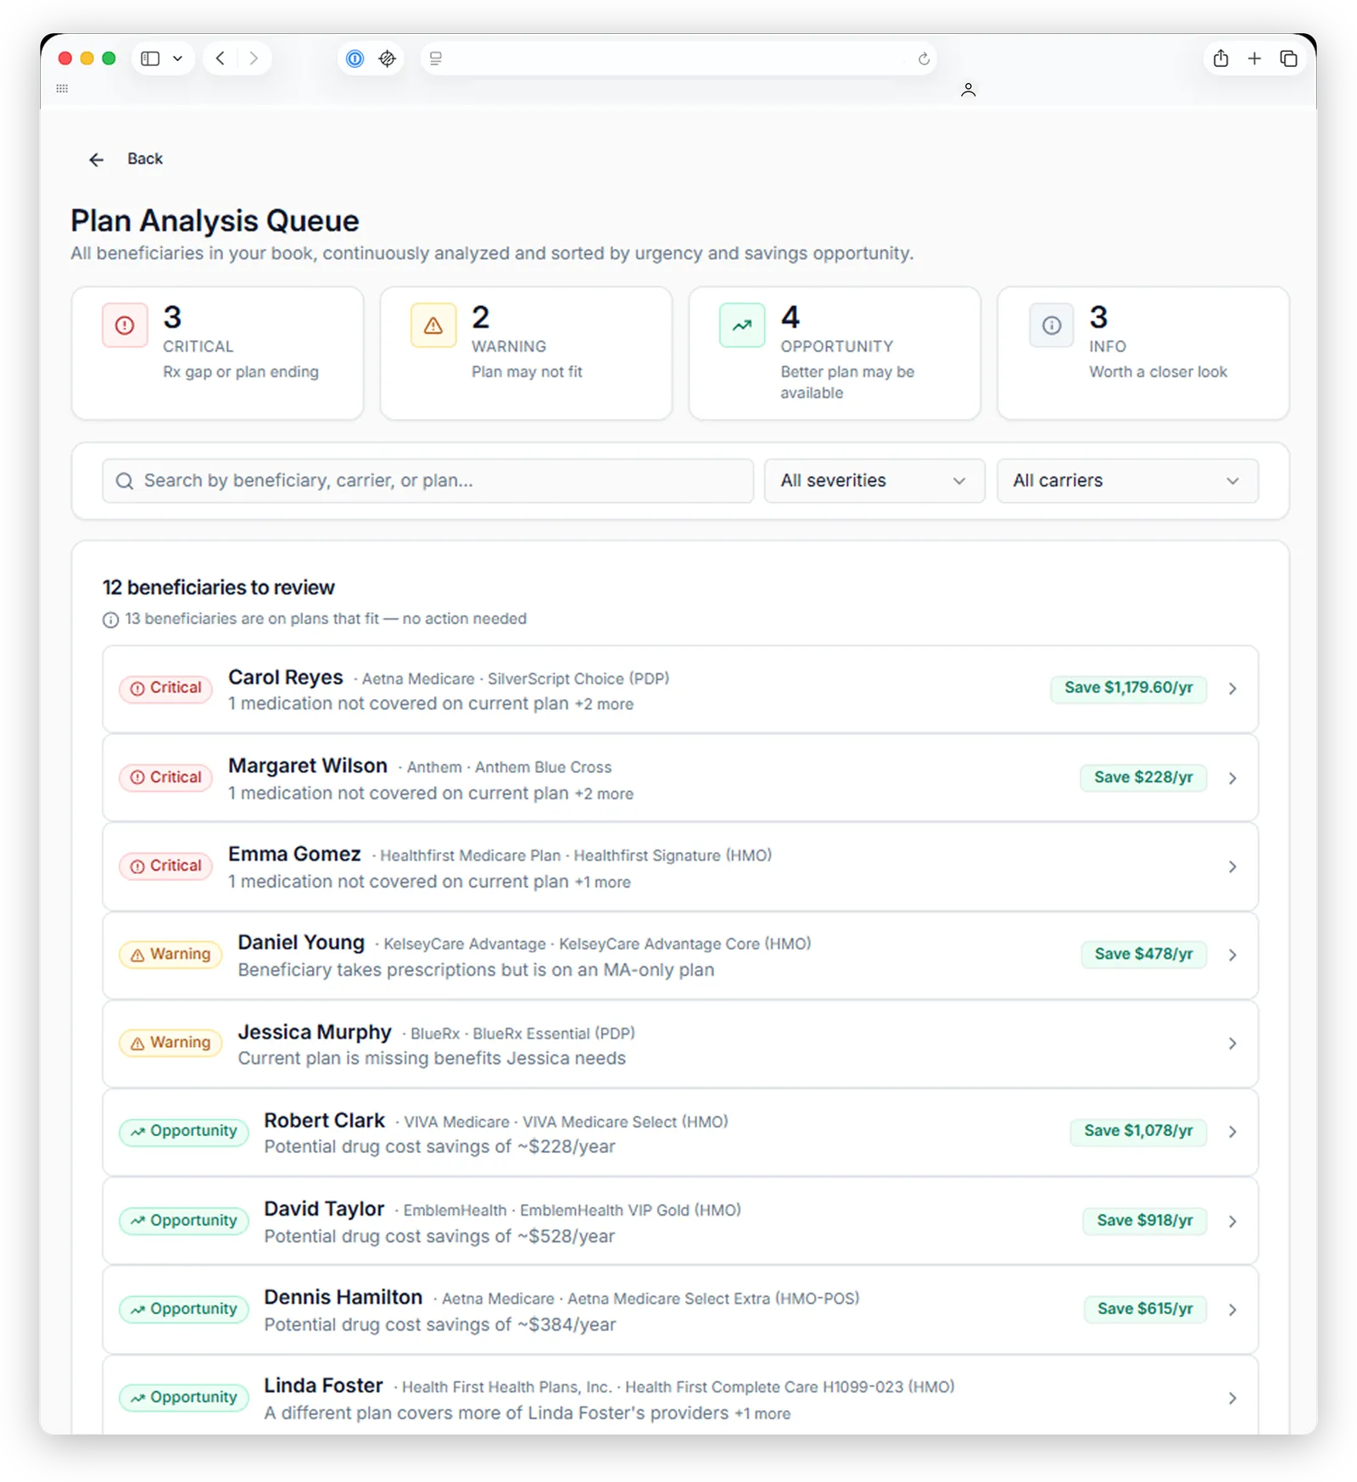The image size is (1357, 1482).
Task: Expand the sidebar options chevron
Action: (177, 58)
